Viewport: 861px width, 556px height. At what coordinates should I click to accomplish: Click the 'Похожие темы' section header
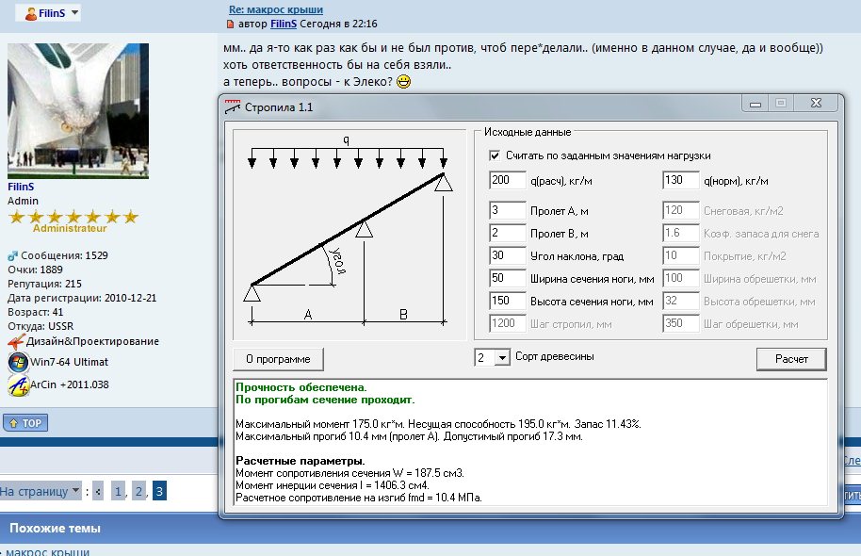tap(55, 529)
